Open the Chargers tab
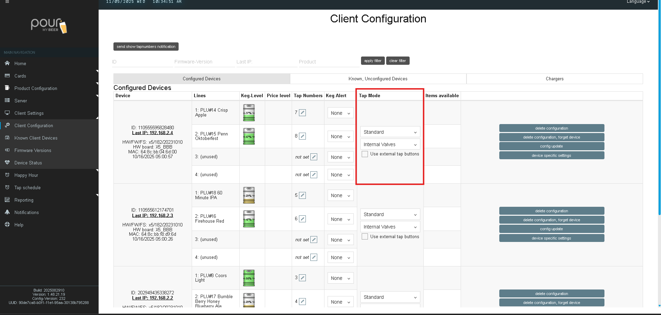This screenshot has width=661, height=315. pos(554,79)
